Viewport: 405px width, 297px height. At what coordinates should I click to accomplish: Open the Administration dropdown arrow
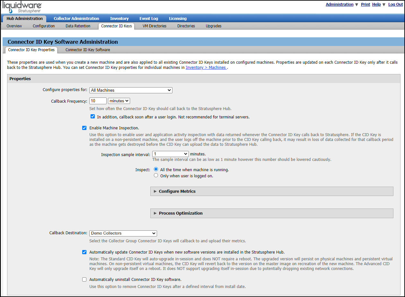pyautogui.click(x=357, y=5)
